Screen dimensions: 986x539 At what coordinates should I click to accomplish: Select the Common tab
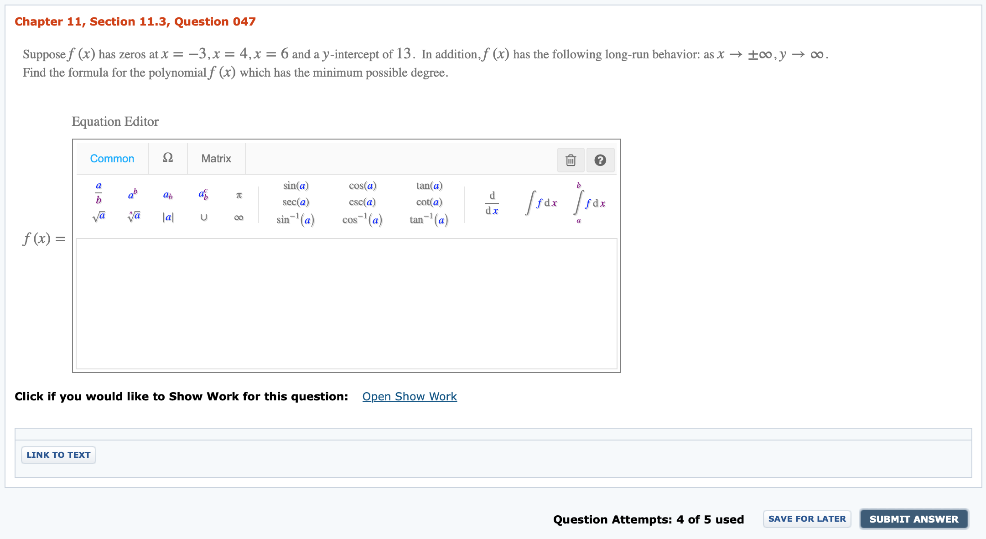click(x=112, y=158)
